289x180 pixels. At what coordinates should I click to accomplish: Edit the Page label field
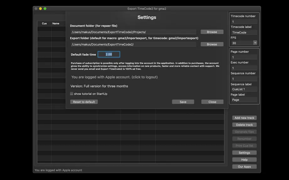point(244,100)
